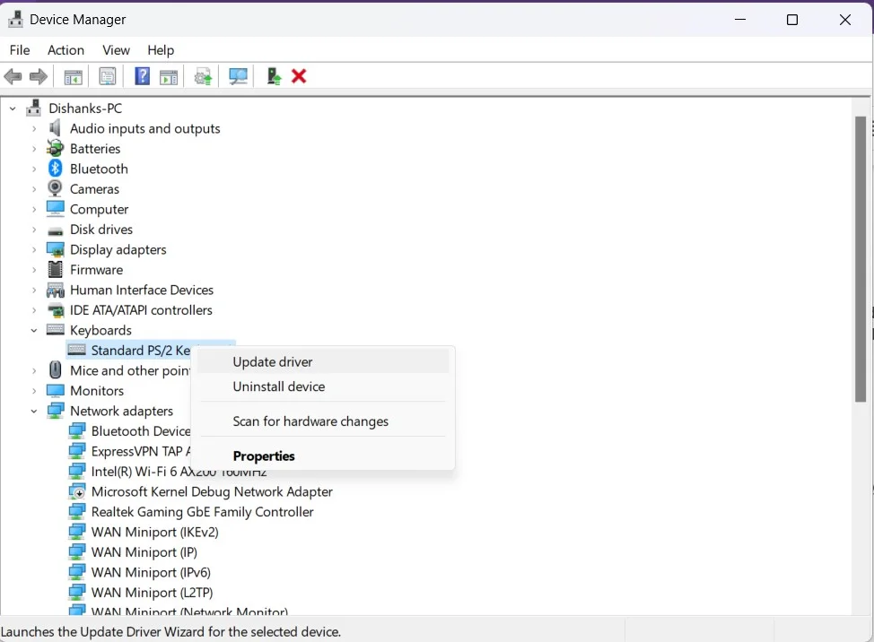This screenshot has height=642, width=874.
Task: Expand the Firmware node chevron
Action: point(34,270)
